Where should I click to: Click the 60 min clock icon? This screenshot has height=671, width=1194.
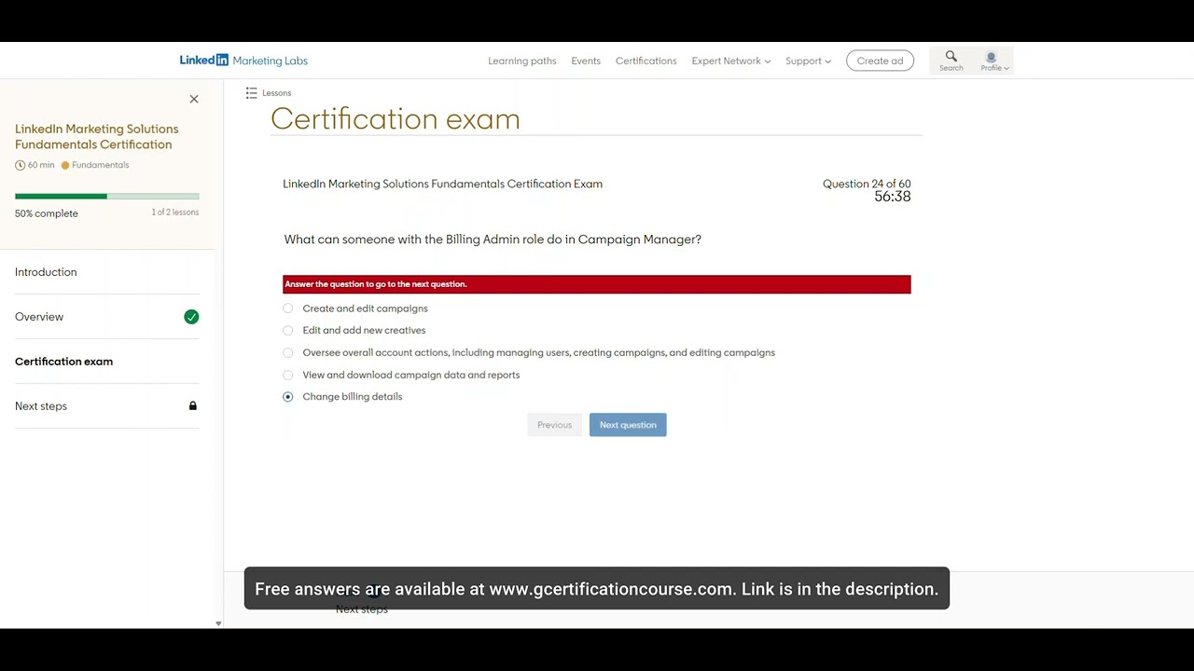point(20,165)
